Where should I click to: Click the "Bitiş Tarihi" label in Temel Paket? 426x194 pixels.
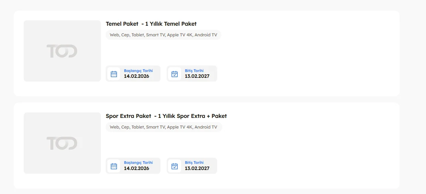(x=194, y=71)
